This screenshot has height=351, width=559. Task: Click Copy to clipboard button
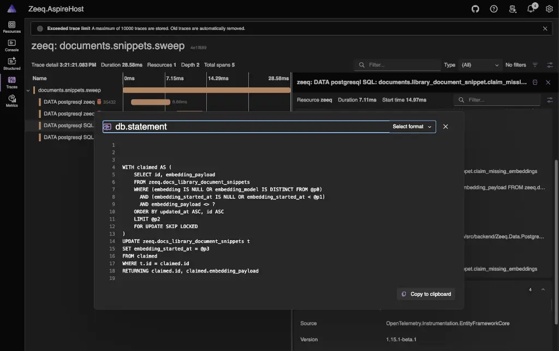click(426, 294)
